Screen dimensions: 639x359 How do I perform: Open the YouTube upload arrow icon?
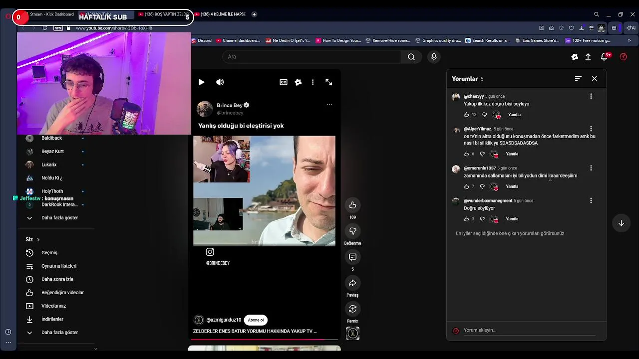[588, 57]
